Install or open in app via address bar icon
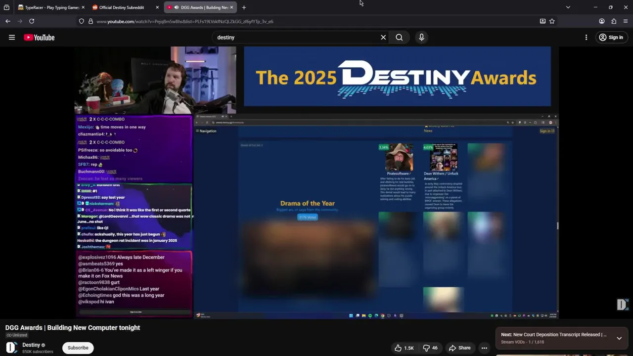633x356 pixels. point(543,21)
